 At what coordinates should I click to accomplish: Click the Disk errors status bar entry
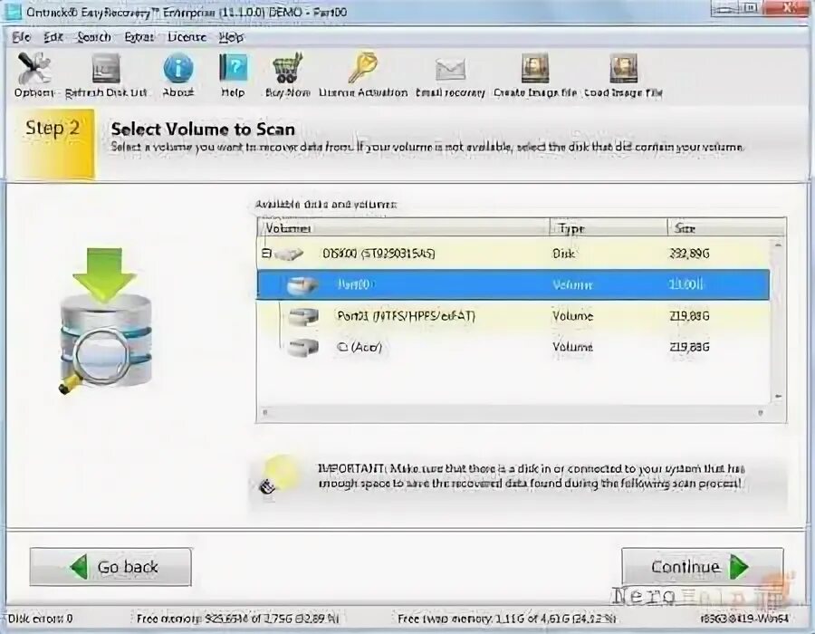[x=40, y=619]
